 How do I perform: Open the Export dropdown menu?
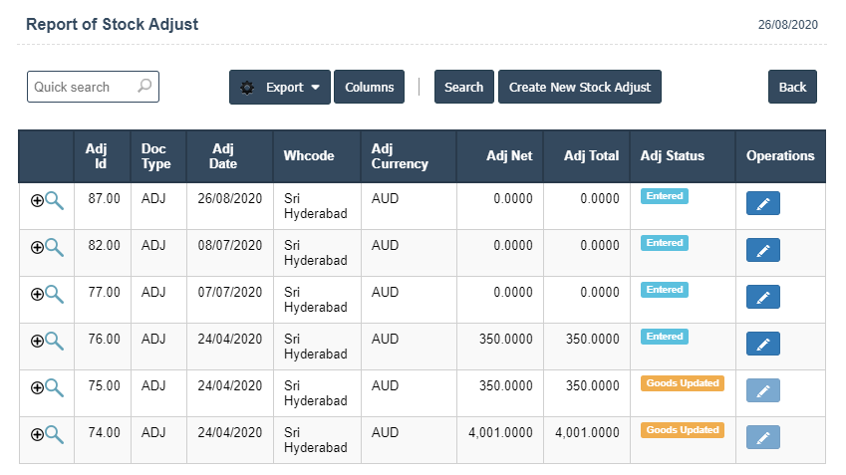280,88
